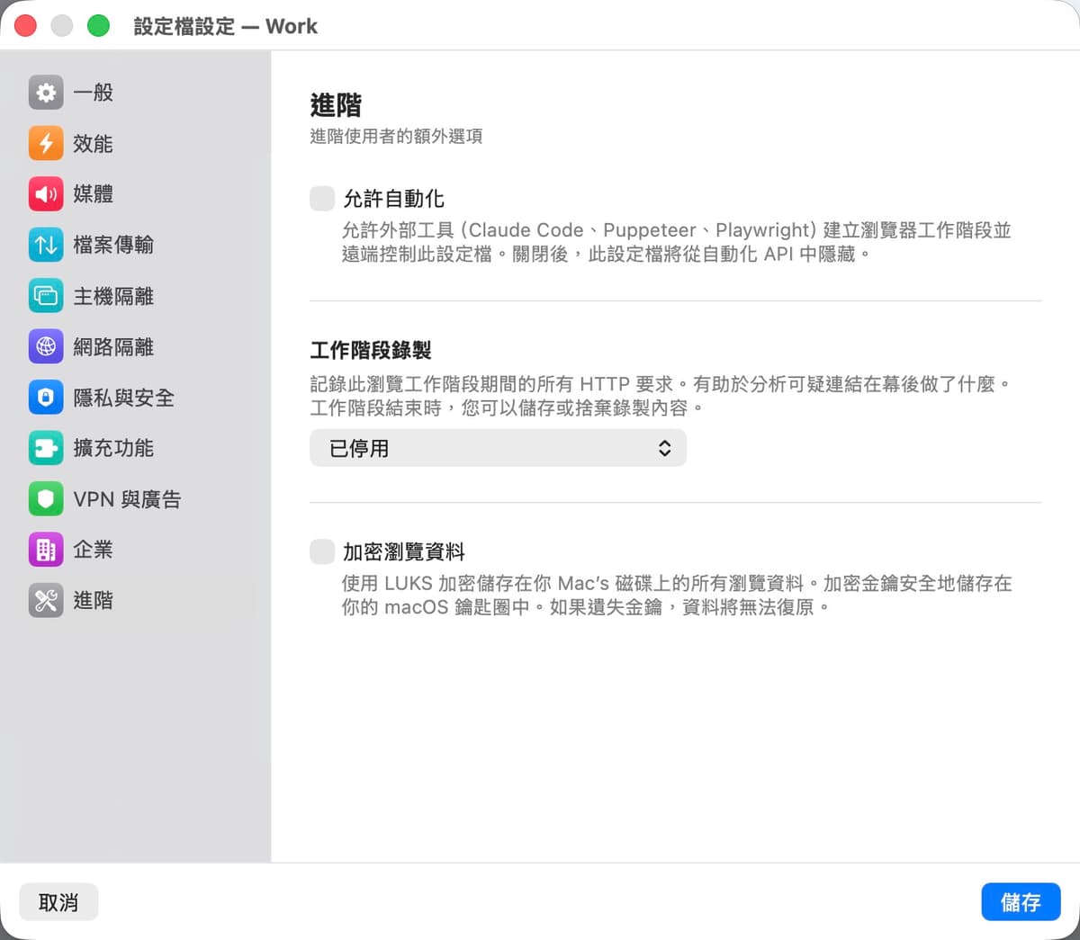
Task: Close the window with the red button
Action: click(x=25, y=26)
